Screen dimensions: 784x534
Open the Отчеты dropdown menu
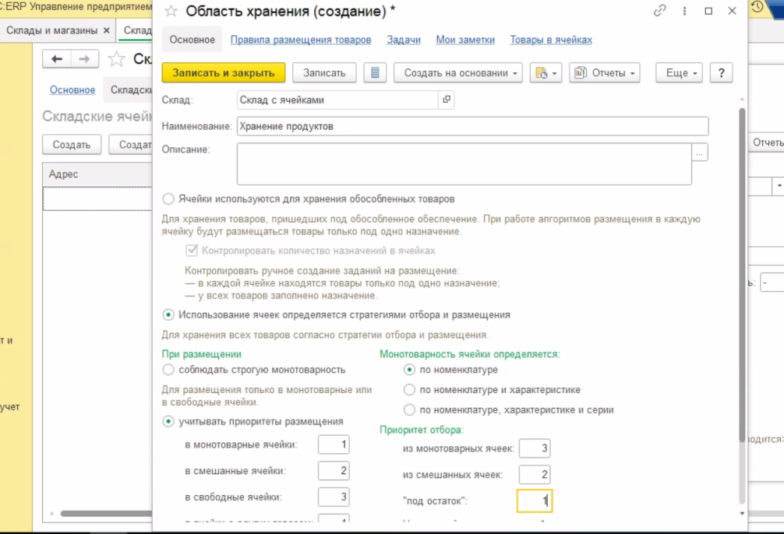click(604, 72)
